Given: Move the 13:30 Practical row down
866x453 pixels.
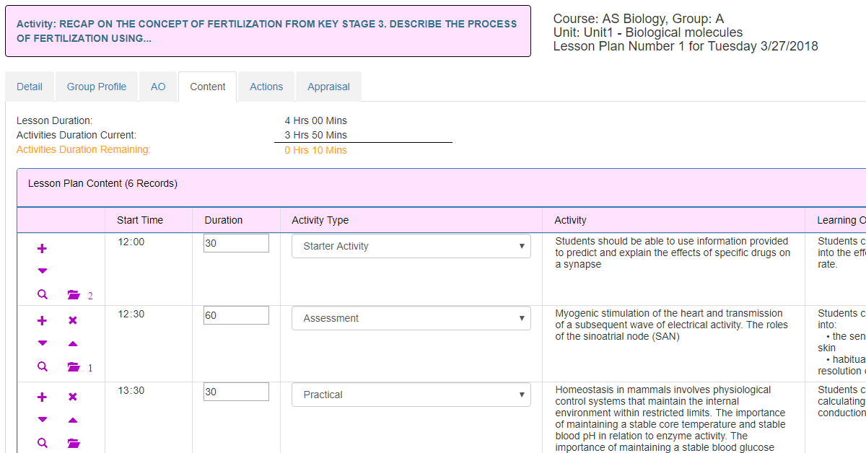Looking at the screenshot, I should point(42,420).
